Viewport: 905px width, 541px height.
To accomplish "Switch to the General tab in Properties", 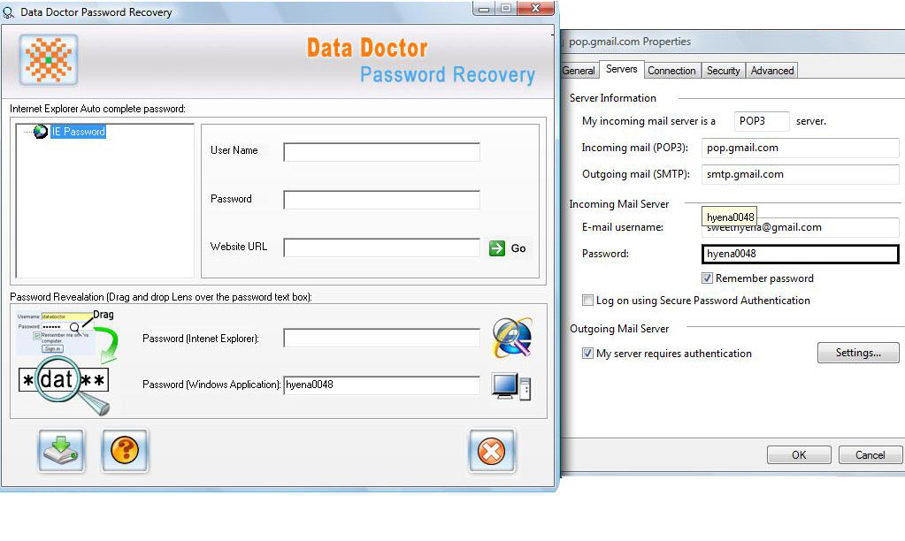I will (579, 71).
